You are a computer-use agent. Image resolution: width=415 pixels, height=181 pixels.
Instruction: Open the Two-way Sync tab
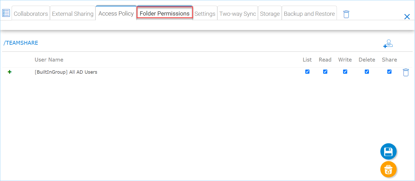(x=238, y=13)
